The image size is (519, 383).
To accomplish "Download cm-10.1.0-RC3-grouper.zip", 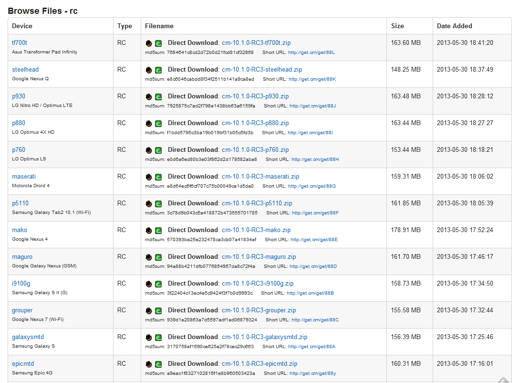I will point(259,310).
